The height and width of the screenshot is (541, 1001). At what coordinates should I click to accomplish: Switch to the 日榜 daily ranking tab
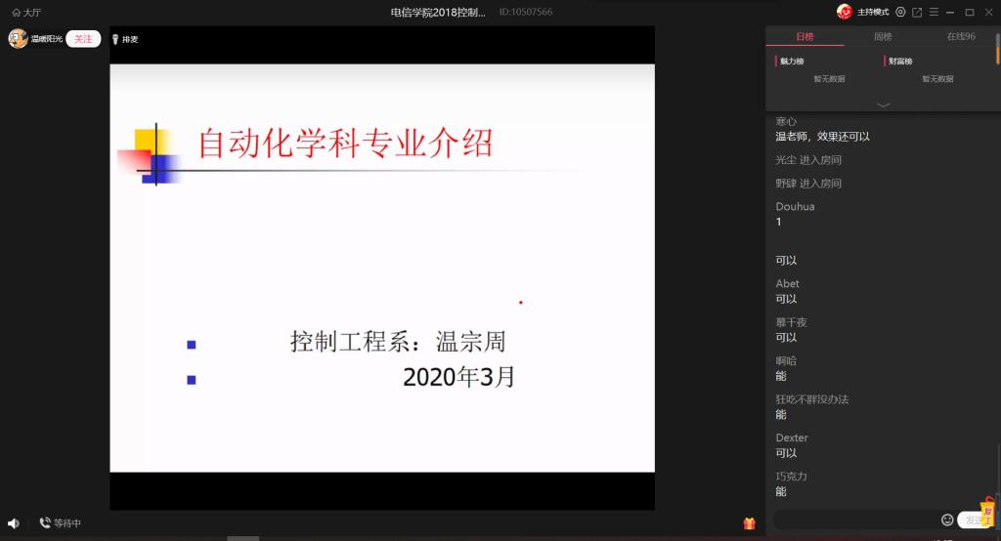pos(805,37)
